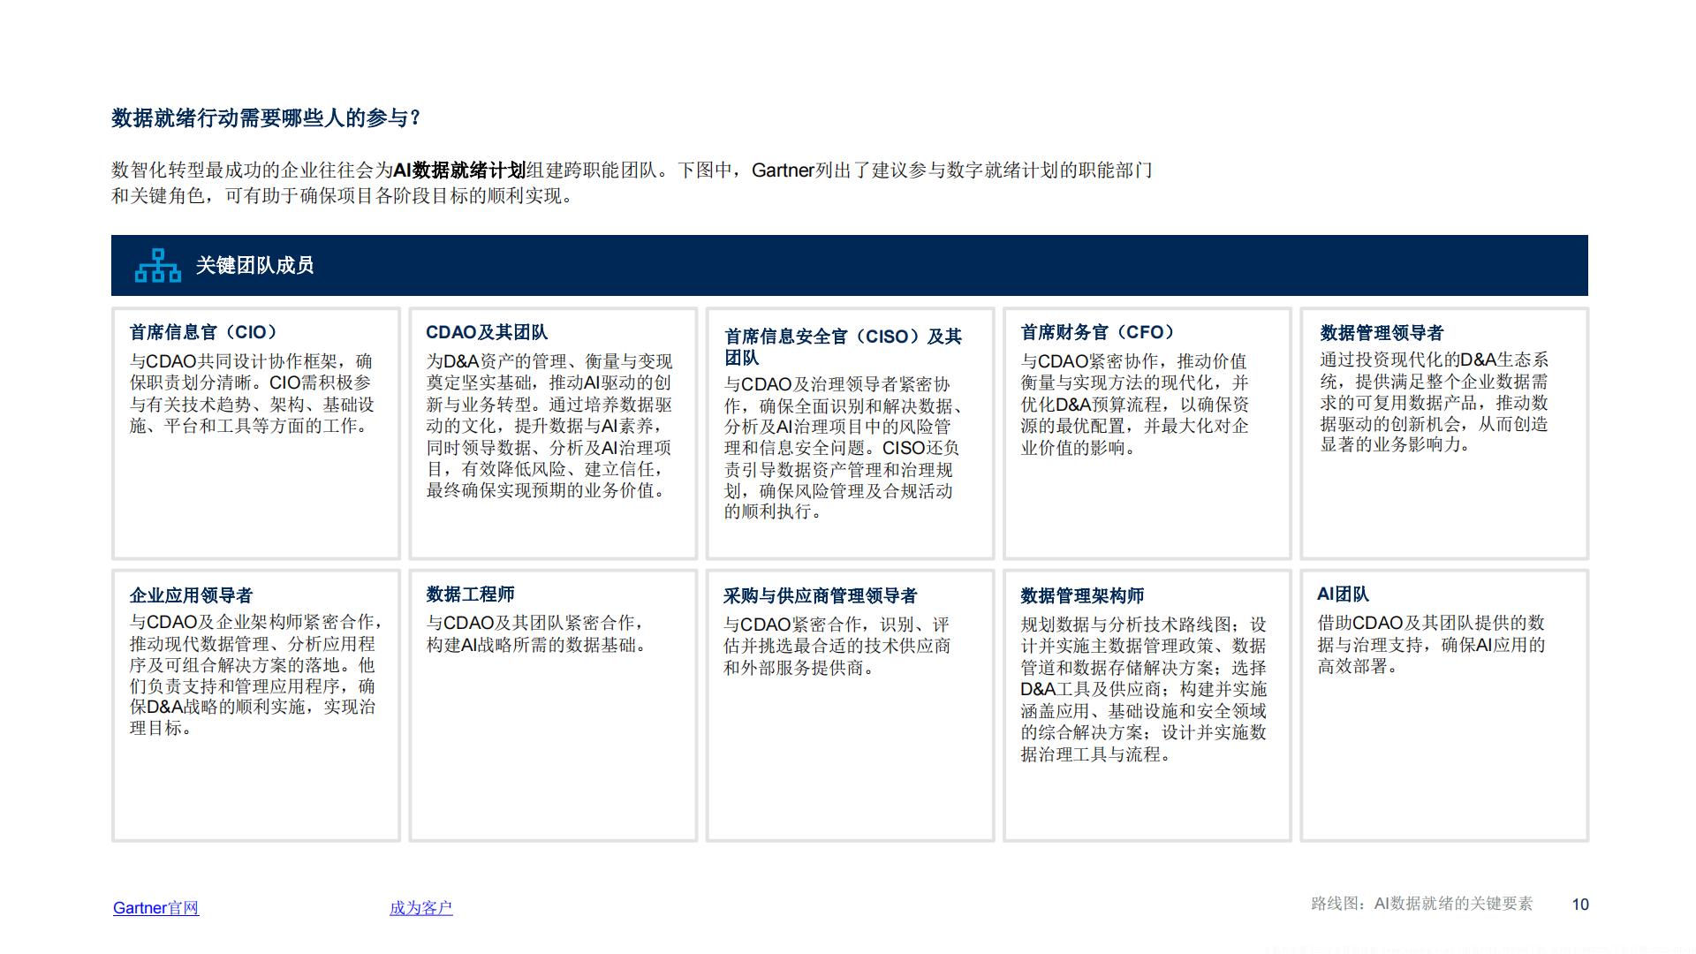The image size is (1696, 954).
Task: Click the CIO description starting 与CDAO共同设计协作框架
Action: pyautogui.click(x=252, y=394)
